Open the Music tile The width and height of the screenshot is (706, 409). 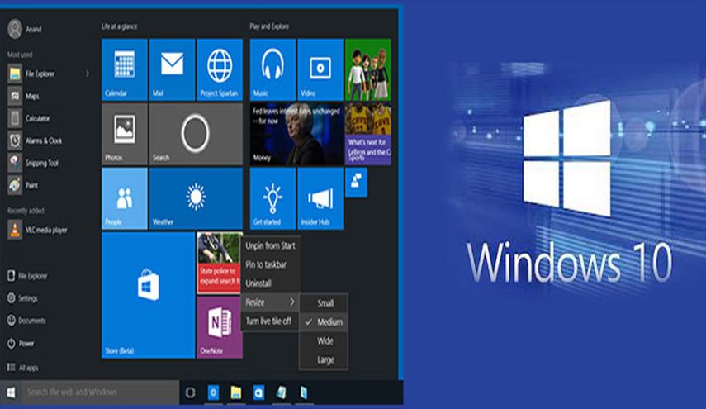[x=272, y=69]
